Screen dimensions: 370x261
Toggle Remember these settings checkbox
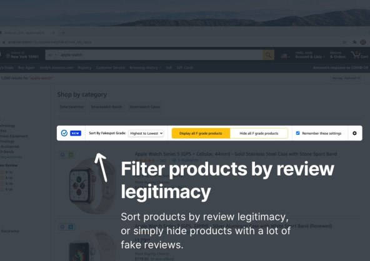click(x=297, y=133)
